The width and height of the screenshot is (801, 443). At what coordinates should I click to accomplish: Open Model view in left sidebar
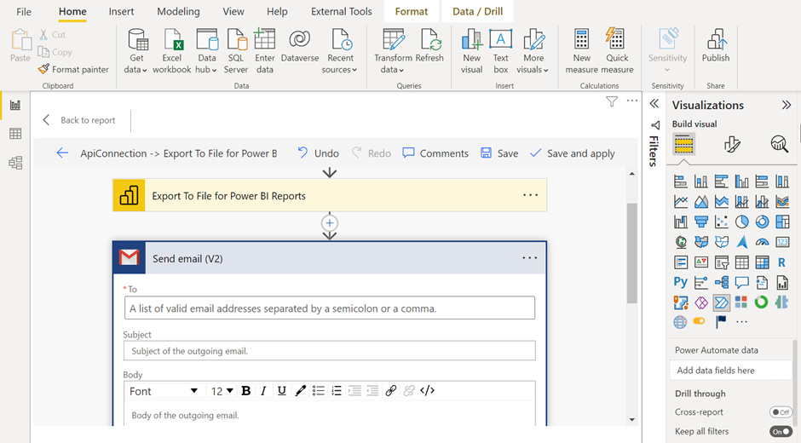coord(15,163)
